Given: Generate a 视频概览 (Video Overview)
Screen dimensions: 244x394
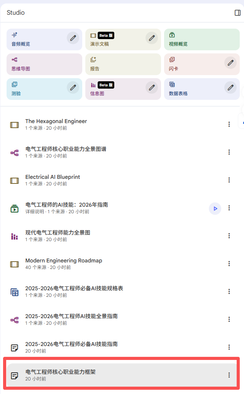Looking at the screenshot, I should click(202, 39).
